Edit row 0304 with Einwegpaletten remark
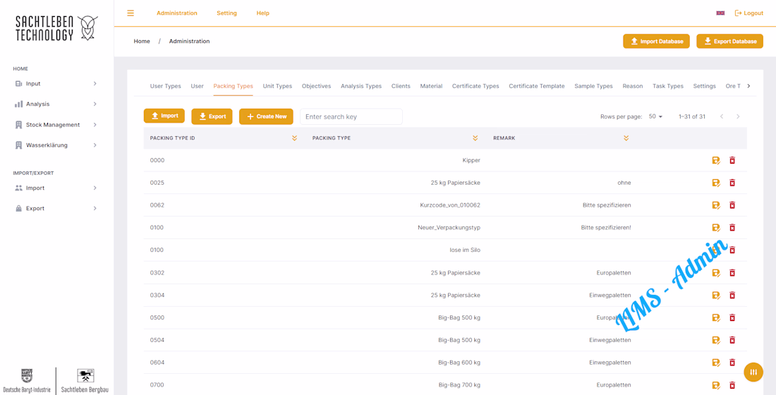The image size is (776, 395). (715, 295)
